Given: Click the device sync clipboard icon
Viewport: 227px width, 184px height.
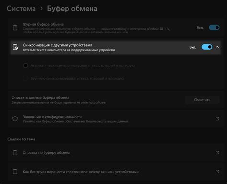Looking at the screenshot, I should [15, 47].
